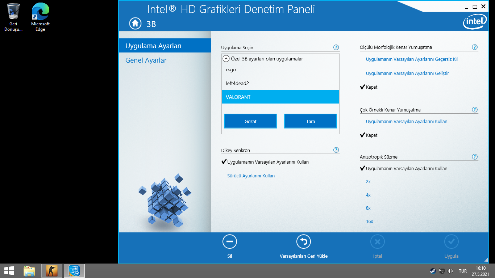Viewport: 495px width, 278px height.
Task: Click the İptal cancel icon
Action: click(377, 242)
